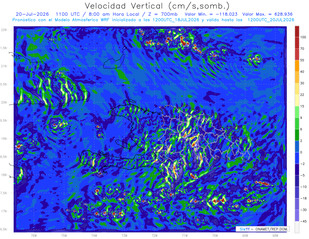Select the blue swatch between 0 and -2
309x239 pixels.
point(297,158)
